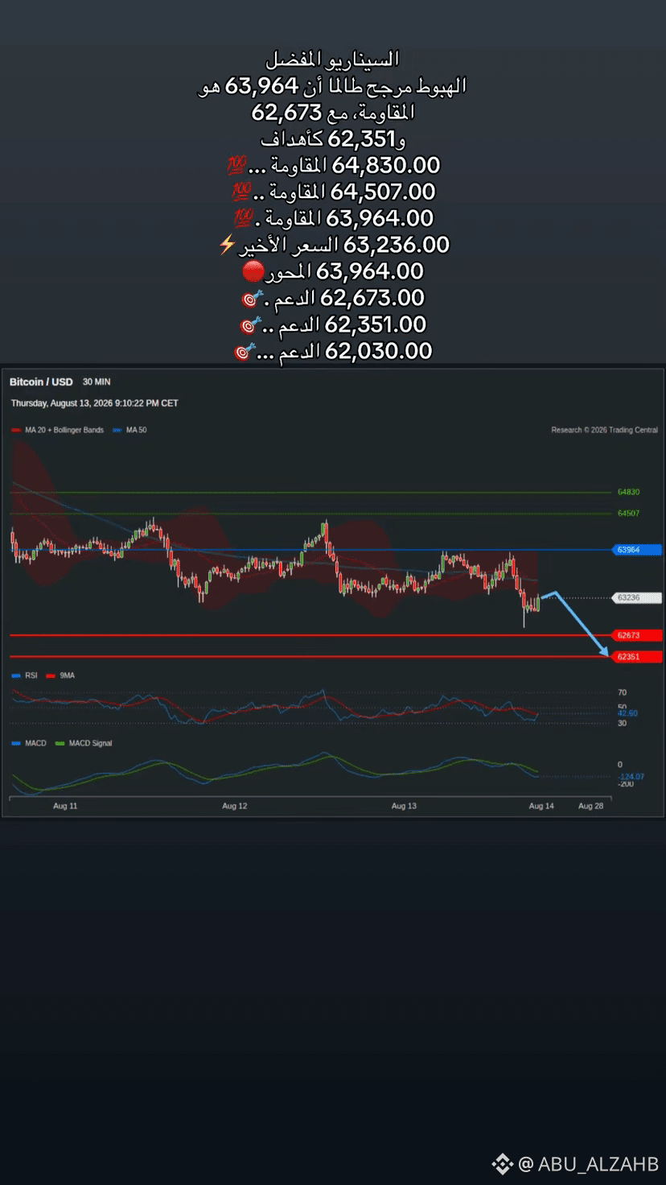
Task: Click the MA 50 legend entry
Action: pos(129,430)
